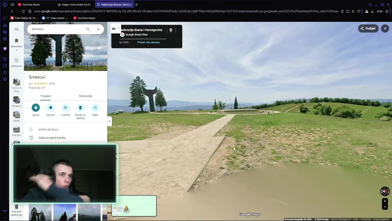392x221 pixels.
Task: Switch to the Pregled tab
Action: 45,96
